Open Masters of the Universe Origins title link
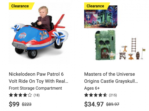 click(111, 78)
